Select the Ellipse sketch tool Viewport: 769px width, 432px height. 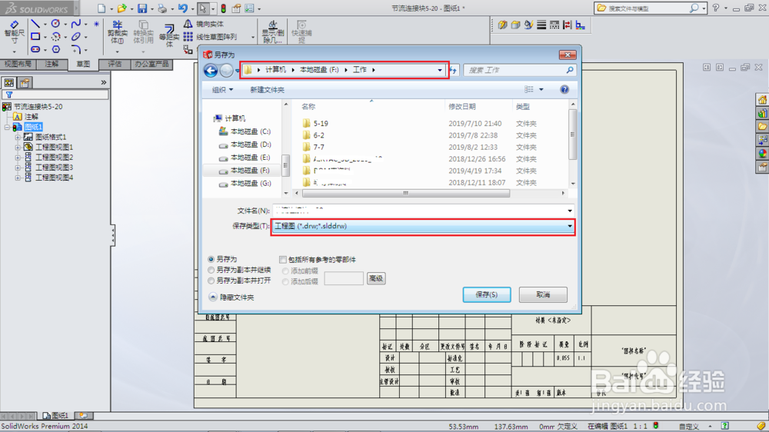click(75, 36)
